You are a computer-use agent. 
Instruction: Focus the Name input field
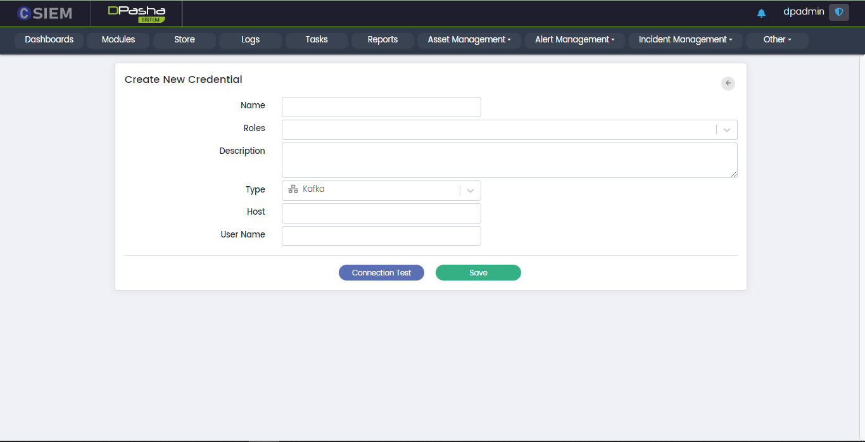point(381,107)
